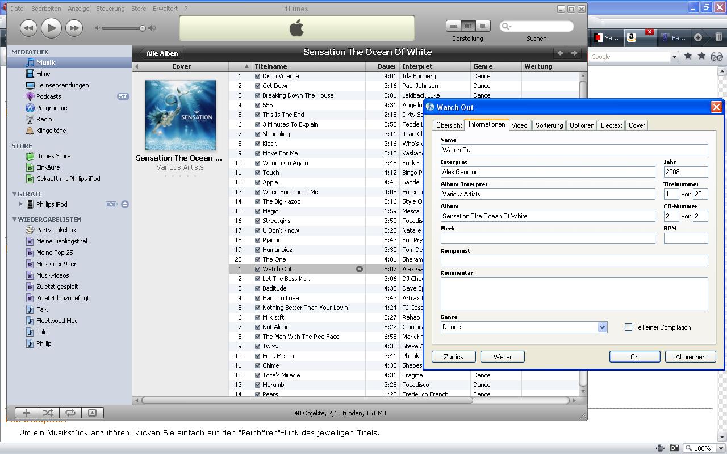
Task: Click the iTunes play button
Action: 51,28
